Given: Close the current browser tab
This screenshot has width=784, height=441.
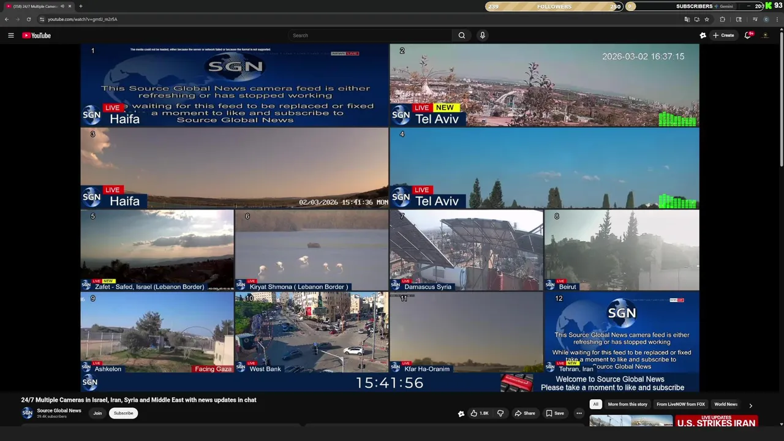Looking at the screenshot, I should [70, 6].
